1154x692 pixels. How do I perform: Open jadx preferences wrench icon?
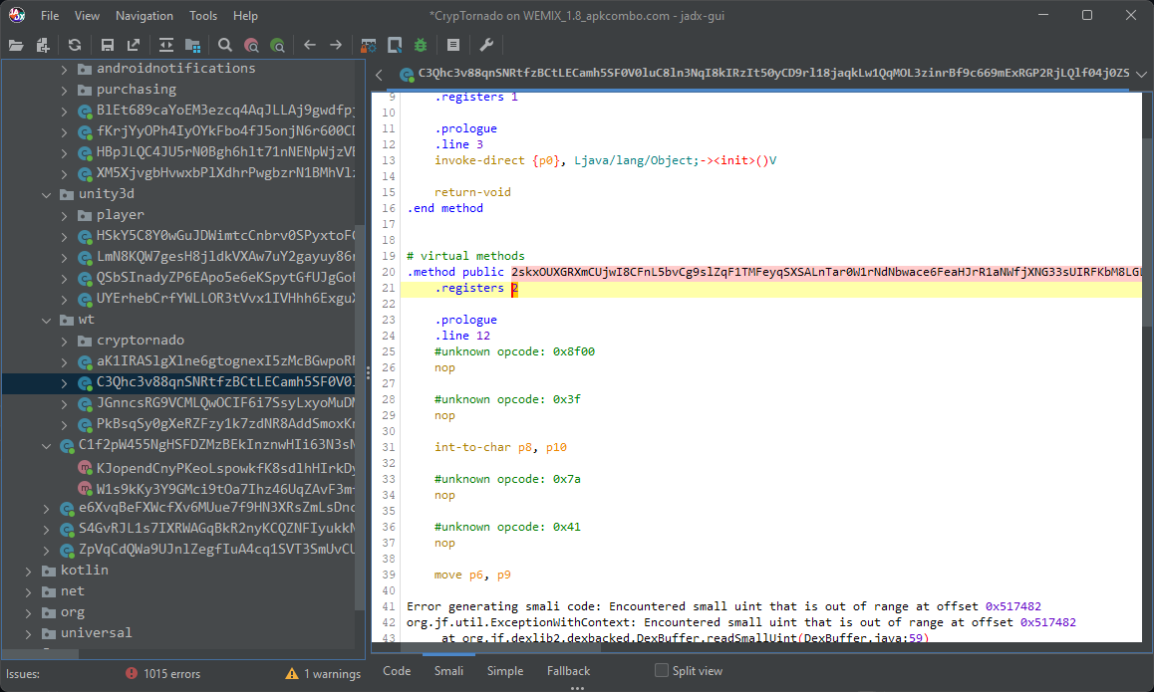485,45
